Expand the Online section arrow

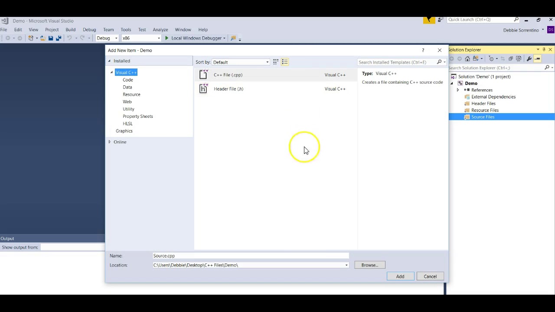click(109, 142)
